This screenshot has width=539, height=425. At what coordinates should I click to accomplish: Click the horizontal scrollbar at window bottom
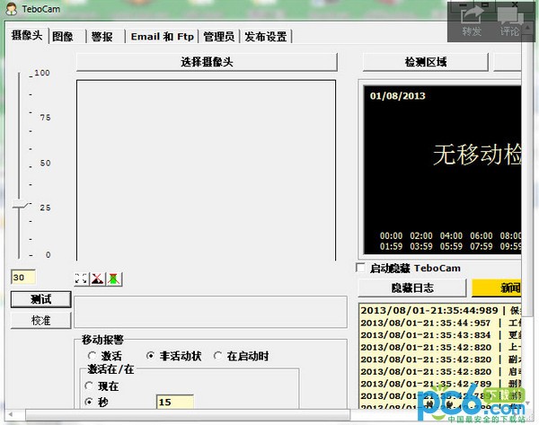pos(188,415)
